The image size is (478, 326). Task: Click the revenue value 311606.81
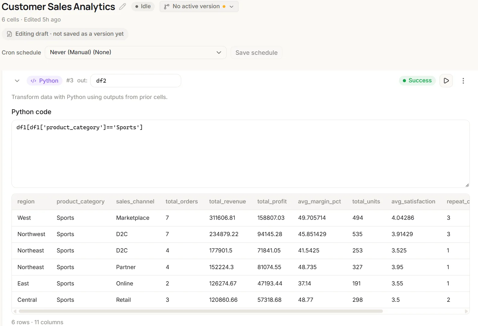click(222, 218)
